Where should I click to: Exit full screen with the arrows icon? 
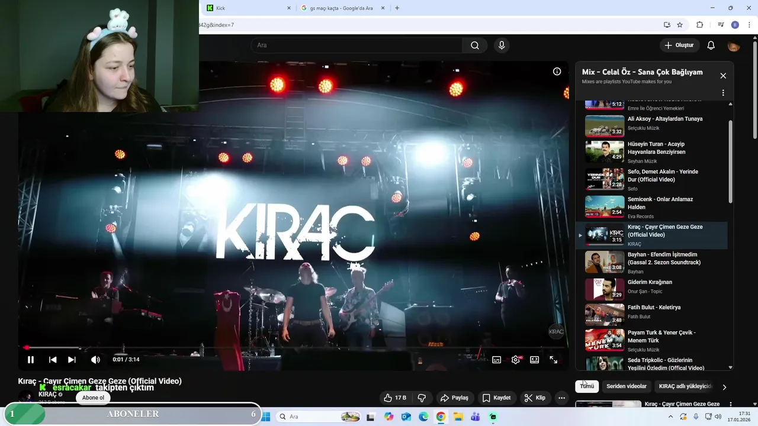554,360
